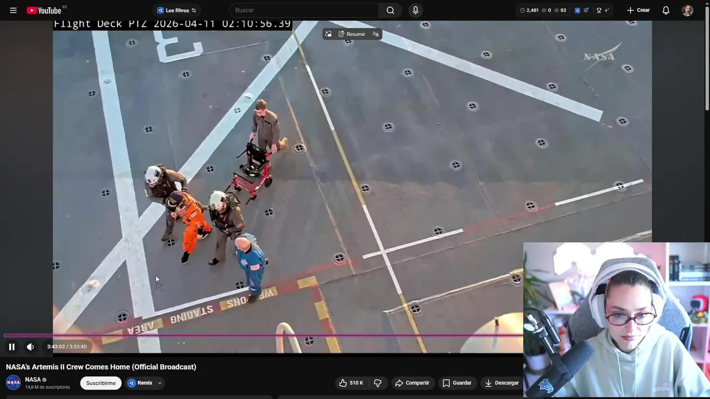Screen dimensions: 710x399
Task: Click the translate icon on video overlay
Action: 376,34
